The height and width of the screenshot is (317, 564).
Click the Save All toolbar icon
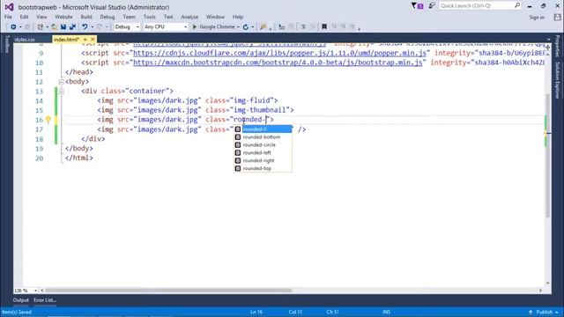click(72, 27)
